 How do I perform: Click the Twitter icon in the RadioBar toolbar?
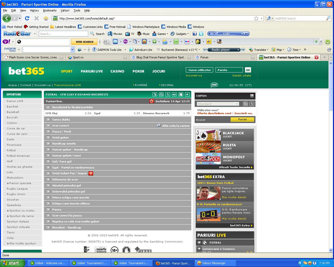tap(201, 34)
